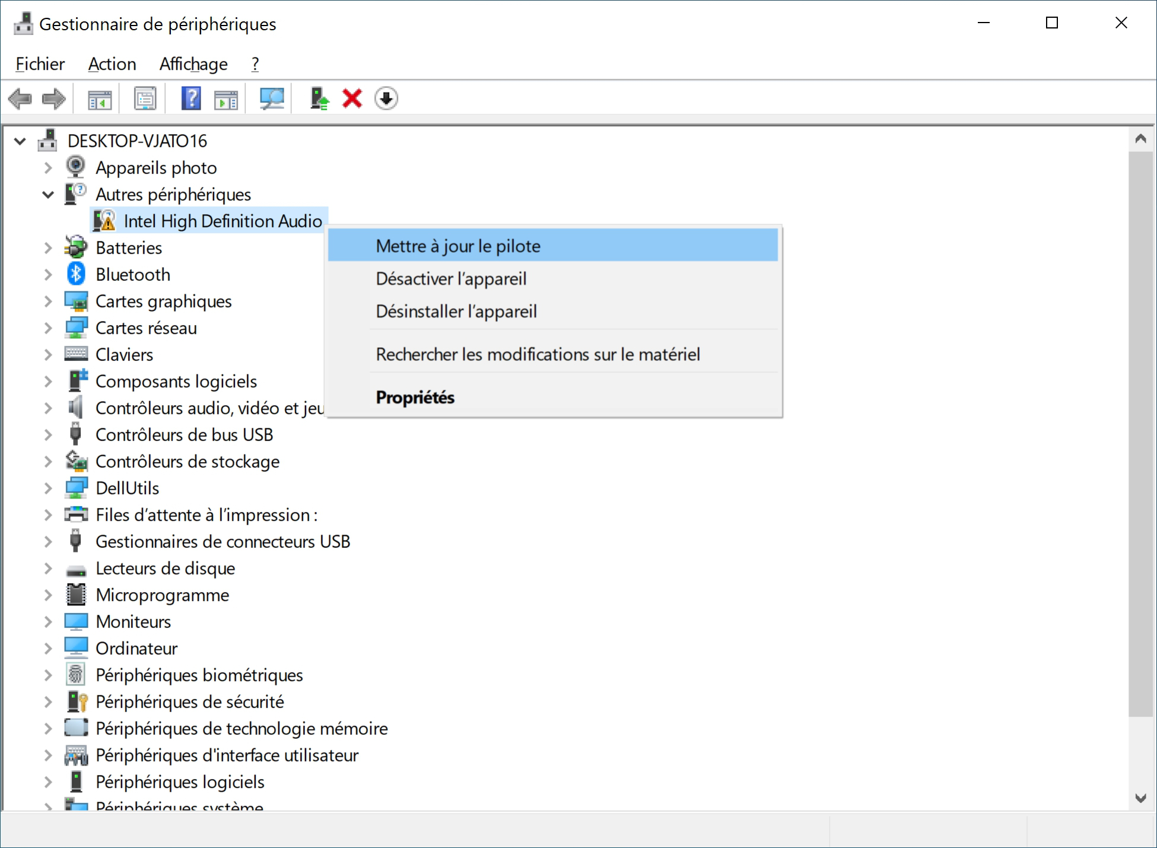Click the Claviers keyboard icon

[x=76, y=354]
